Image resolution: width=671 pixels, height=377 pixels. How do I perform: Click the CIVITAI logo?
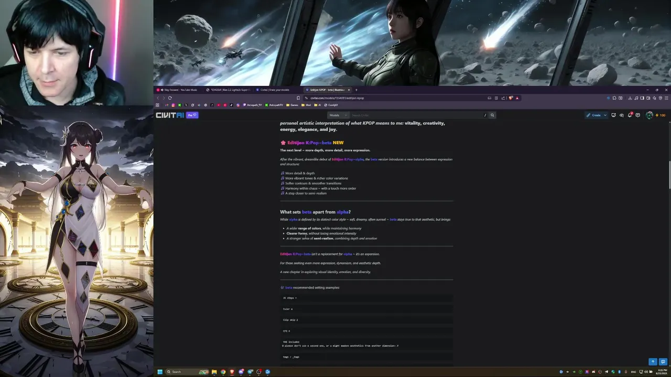coord(170,115)
